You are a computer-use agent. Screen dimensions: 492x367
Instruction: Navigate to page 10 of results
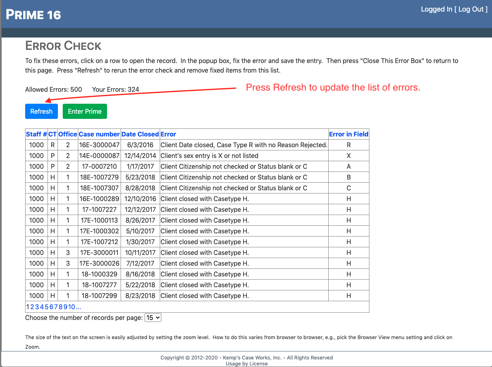click(x=72, y=307)
